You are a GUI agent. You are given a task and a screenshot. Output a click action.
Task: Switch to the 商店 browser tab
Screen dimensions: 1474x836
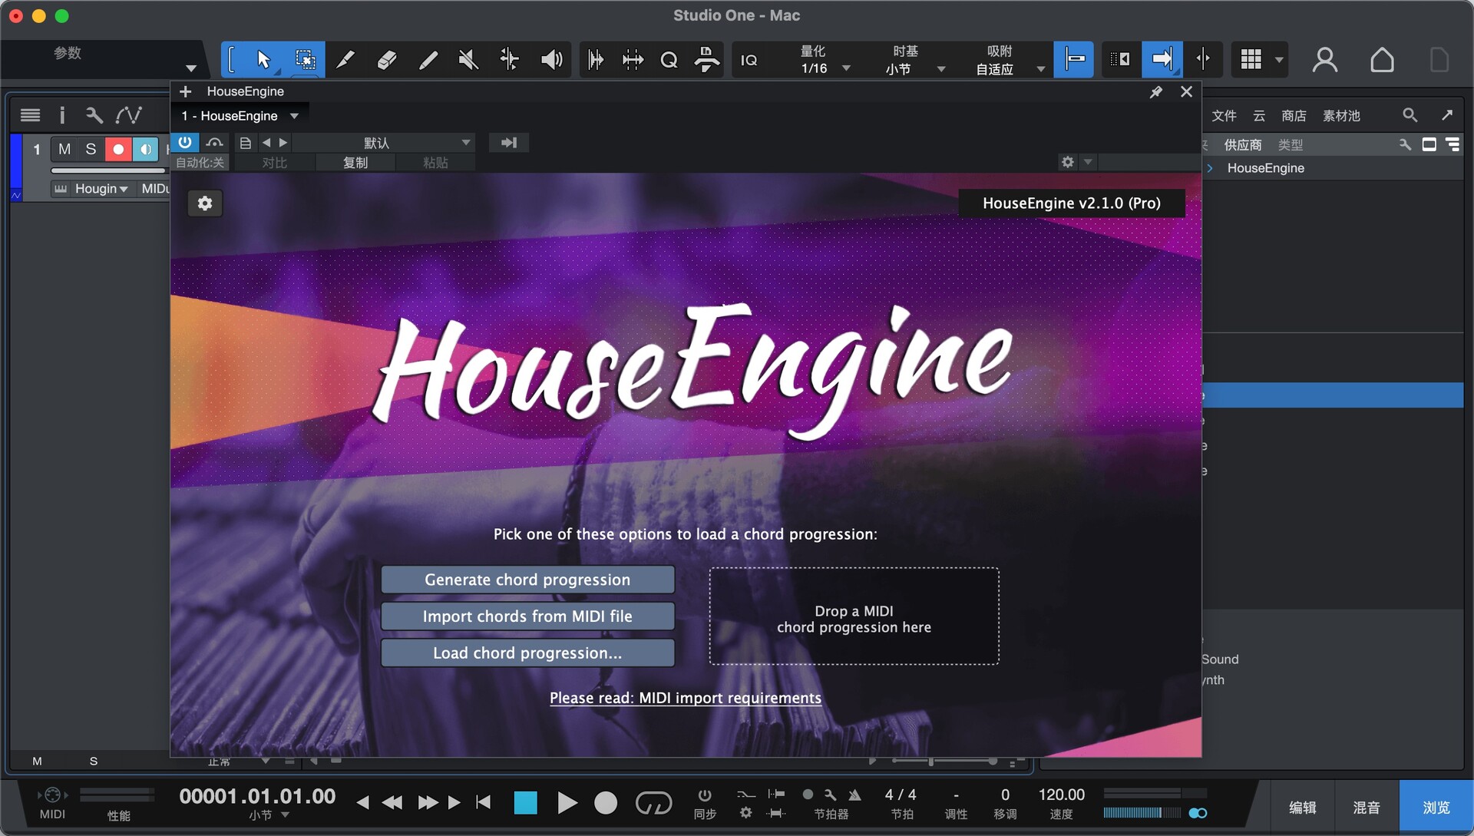(x=1294, y=116)
